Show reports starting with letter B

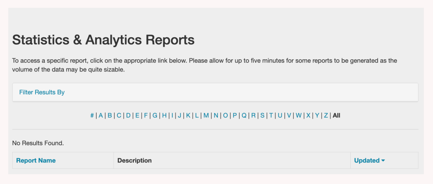[x=110, y=116]
